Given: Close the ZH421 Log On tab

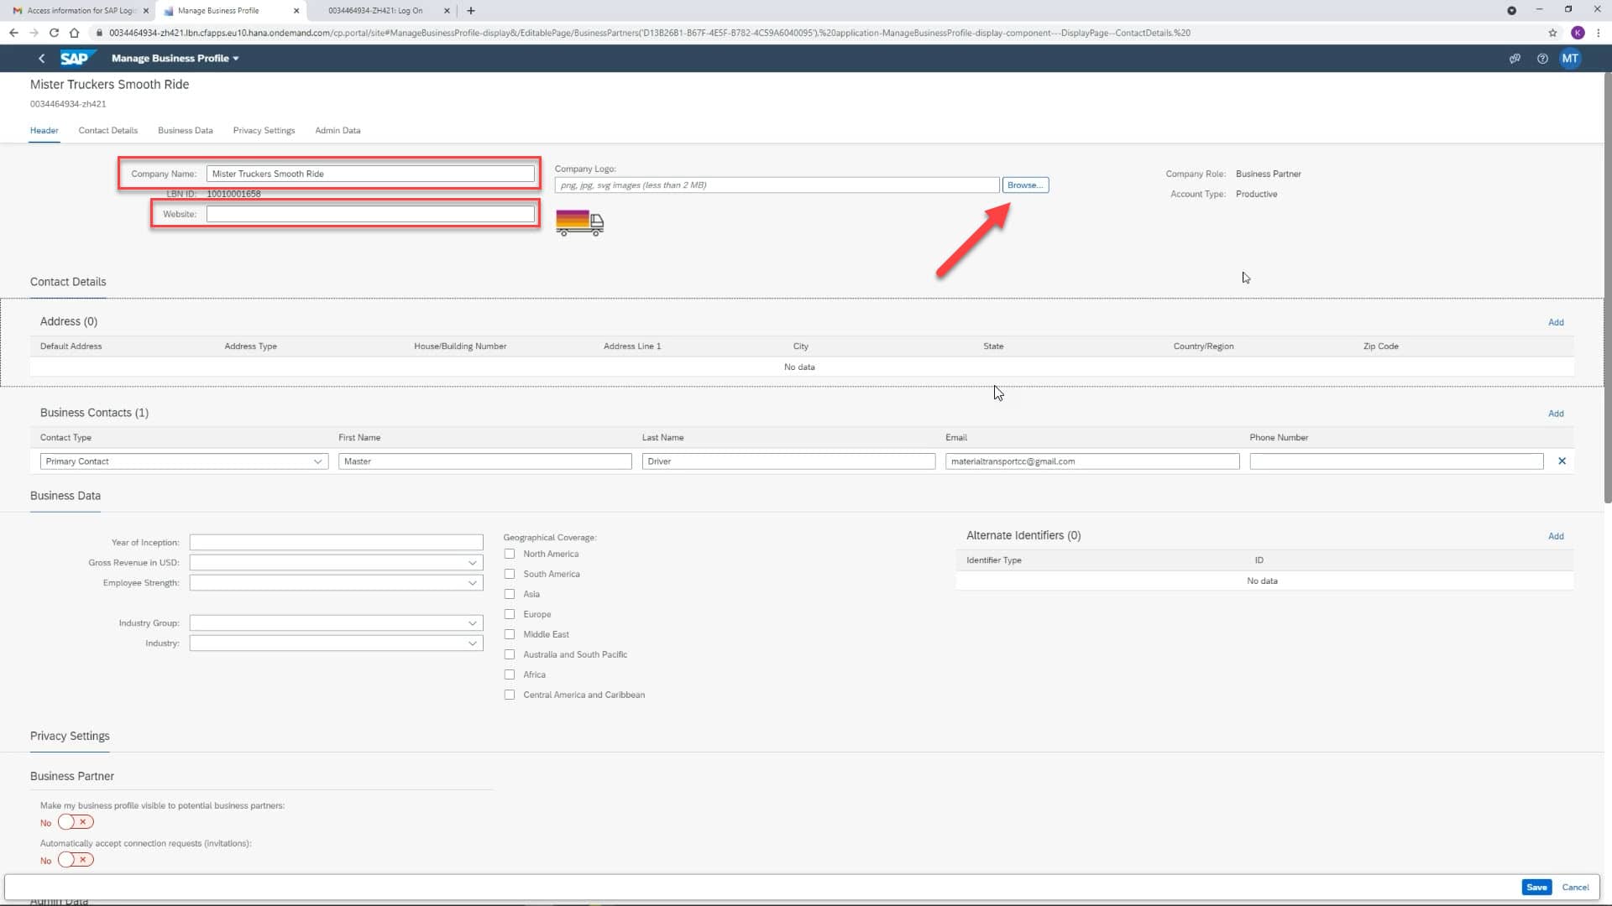Looking at the screenshot, I should (x=447, y=11).
